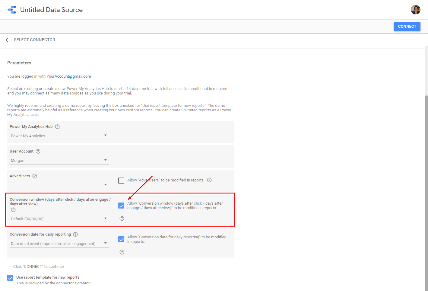Click help icon after Allow Advertisers text
Image resolution: width=428 pixels, height=291 pixels.
209,180
